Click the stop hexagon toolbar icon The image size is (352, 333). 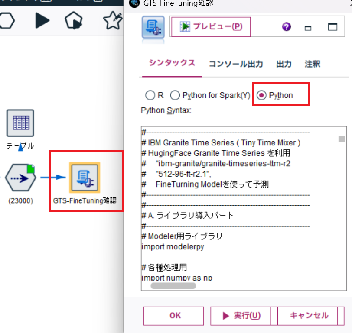point(7,21)
